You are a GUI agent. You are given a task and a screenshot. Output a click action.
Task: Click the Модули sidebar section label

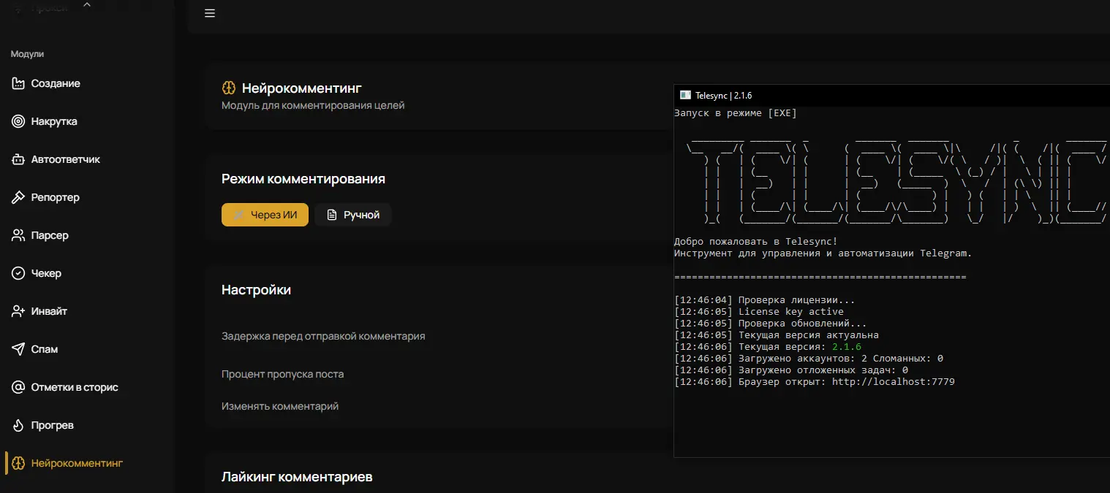28,54
